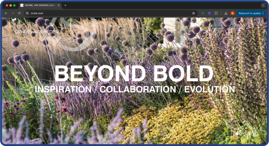Go to the fourth carousel slide dot
This screenshot has height=146, width=269.
click(249, 134)
